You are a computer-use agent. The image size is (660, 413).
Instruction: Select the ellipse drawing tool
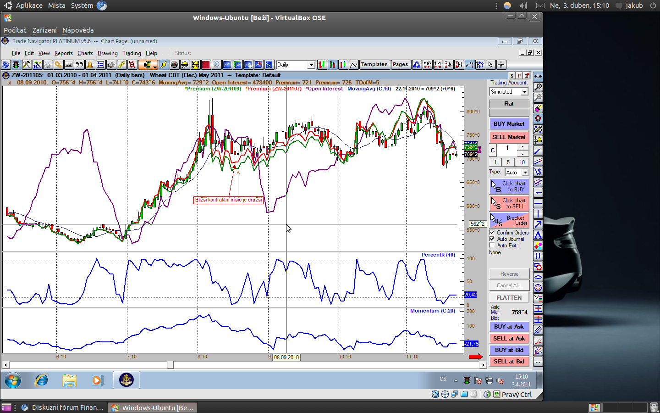point(538,277)
